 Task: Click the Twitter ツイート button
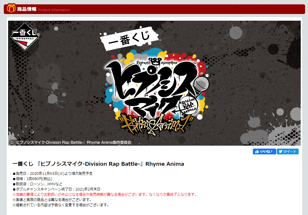288,151
